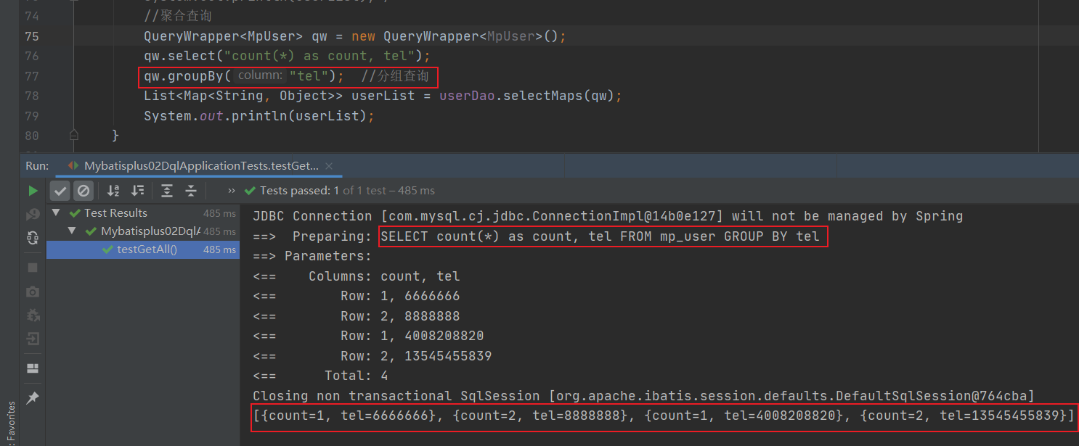Click the Stop process icon
The image size is (1079, 446).
pyautogui.click(x=33, y=268)
